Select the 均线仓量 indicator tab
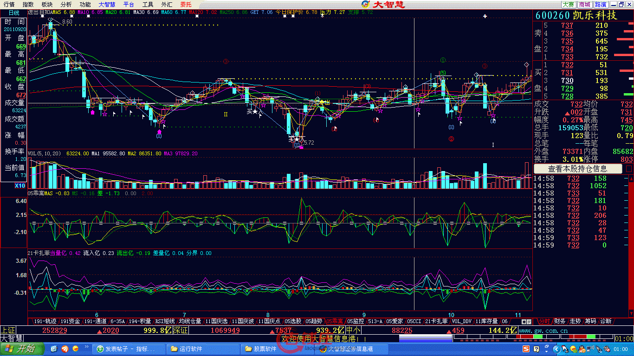The width and height of the screenshot is (634, 356). [190, 321]
